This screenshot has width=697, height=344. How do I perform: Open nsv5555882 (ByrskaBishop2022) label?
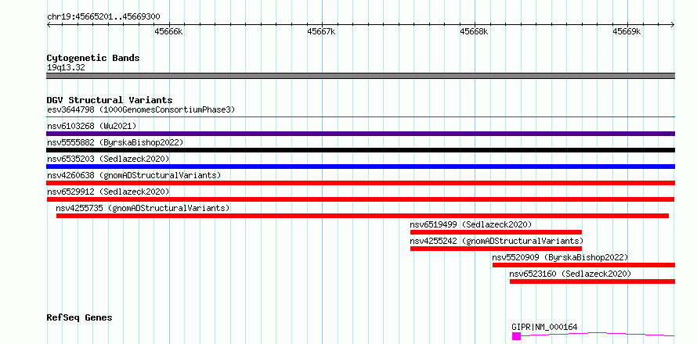click(115, 142)
